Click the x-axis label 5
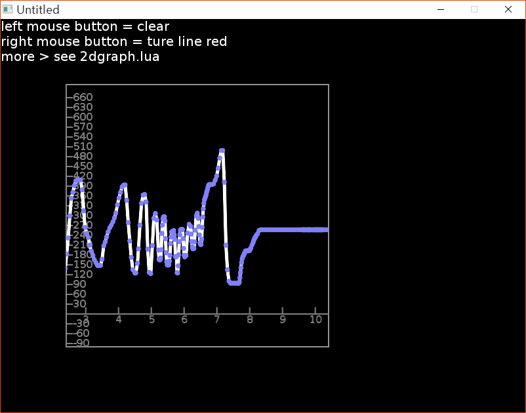 [x=152, y=319]
